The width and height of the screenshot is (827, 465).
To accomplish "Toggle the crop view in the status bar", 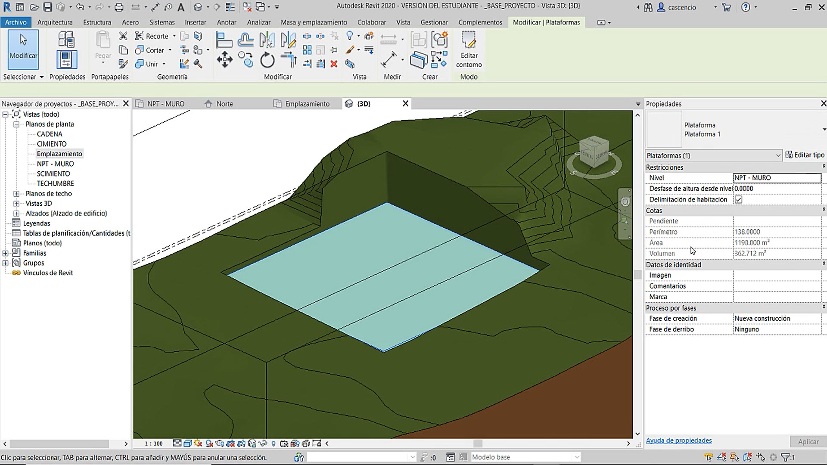I will tap(230, 443).
